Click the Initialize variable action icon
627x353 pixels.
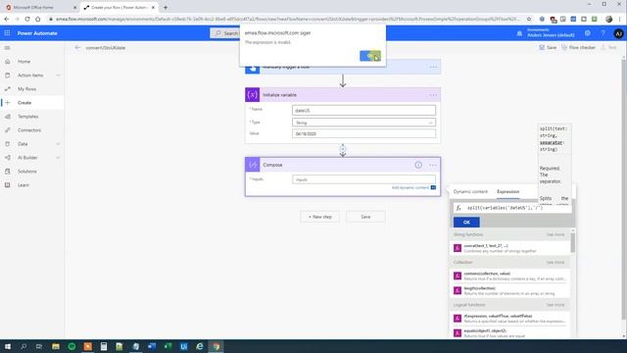click(253, 95)
